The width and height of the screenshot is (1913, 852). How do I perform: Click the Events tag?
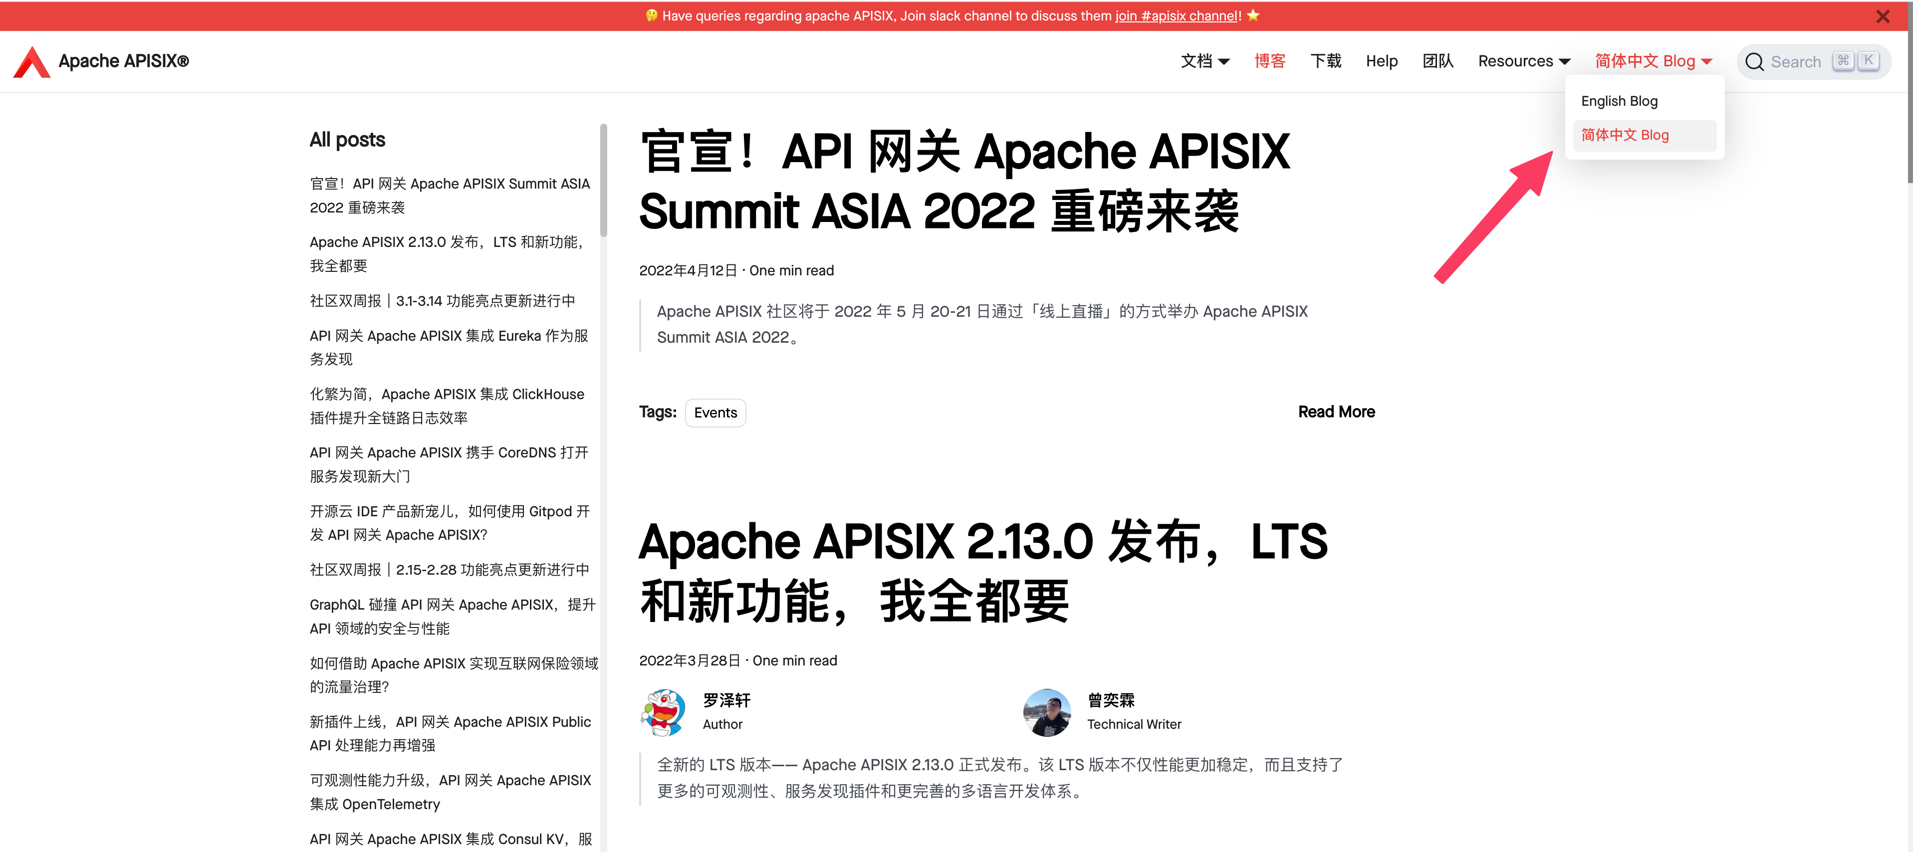coord(715,413)
